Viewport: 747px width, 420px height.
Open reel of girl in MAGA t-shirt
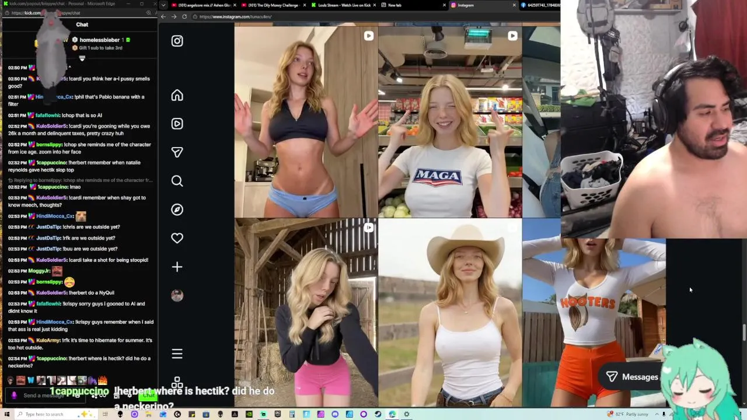point(450,121)
